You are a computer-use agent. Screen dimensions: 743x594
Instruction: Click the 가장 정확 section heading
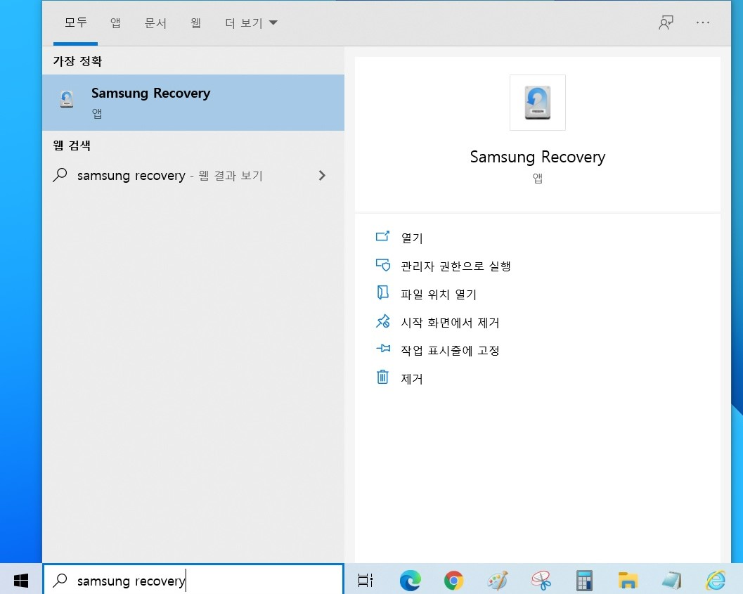tap(77, 60)
